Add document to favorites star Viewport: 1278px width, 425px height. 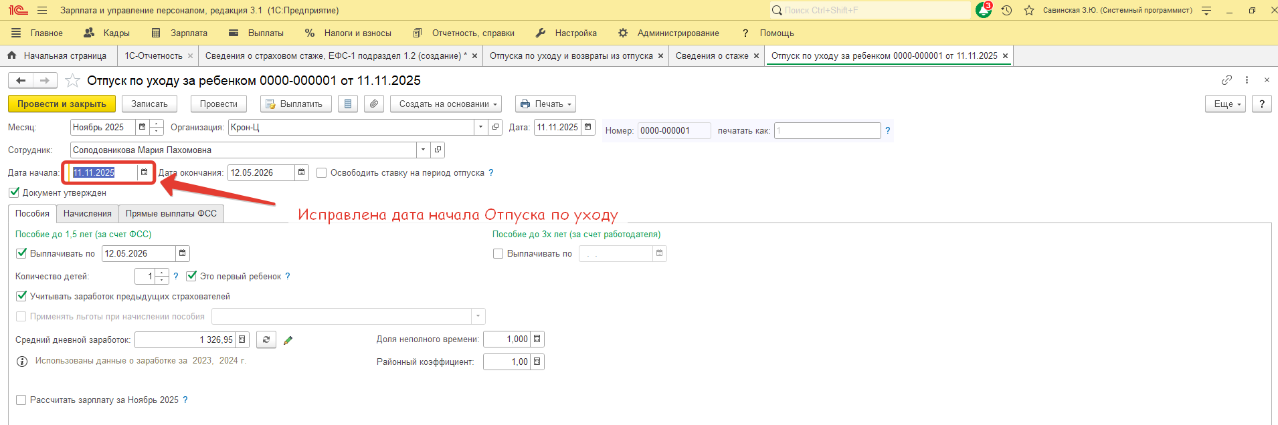coord(72,81)
